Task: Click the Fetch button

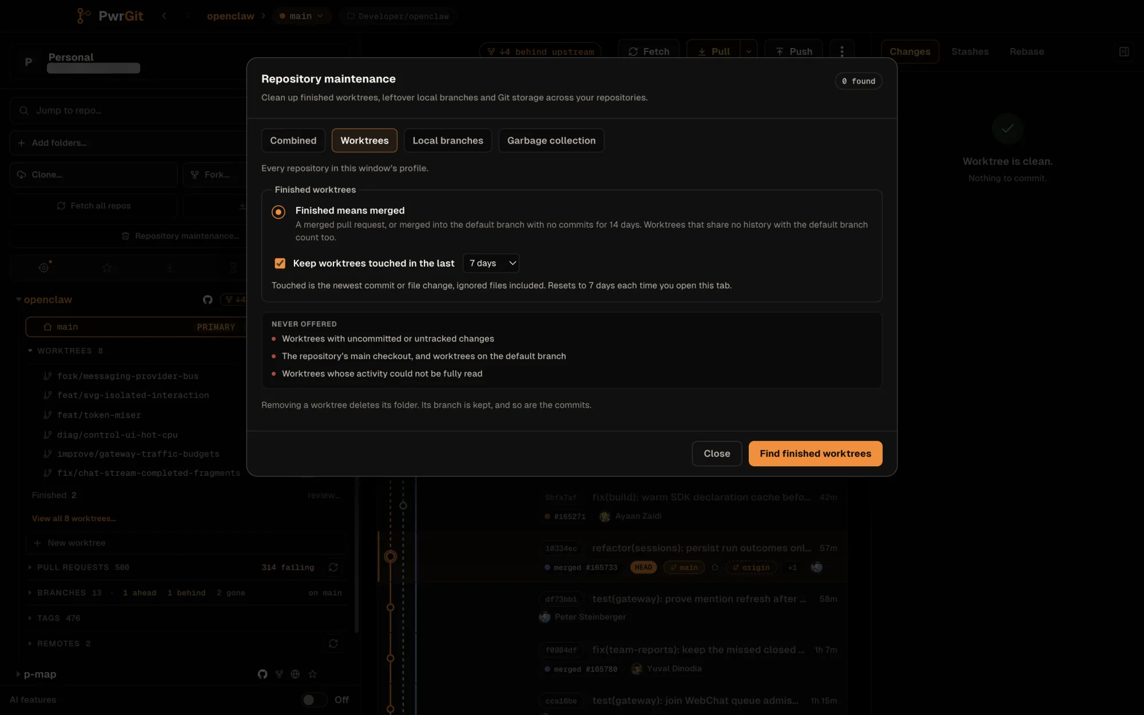Action: tap(649, 51)
